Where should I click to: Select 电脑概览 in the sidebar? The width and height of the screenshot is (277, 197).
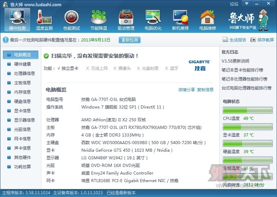21,55
